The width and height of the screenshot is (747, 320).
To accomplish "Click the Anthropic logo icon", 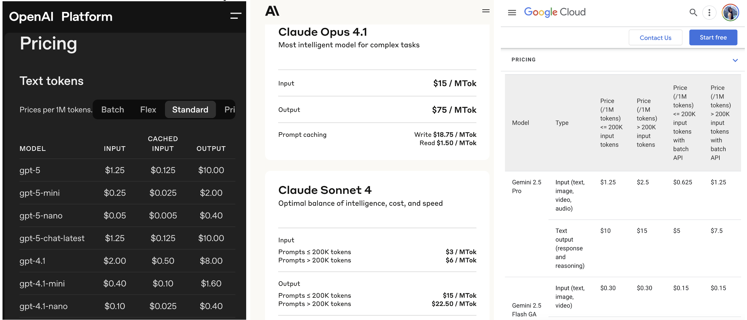I will 272,11.
